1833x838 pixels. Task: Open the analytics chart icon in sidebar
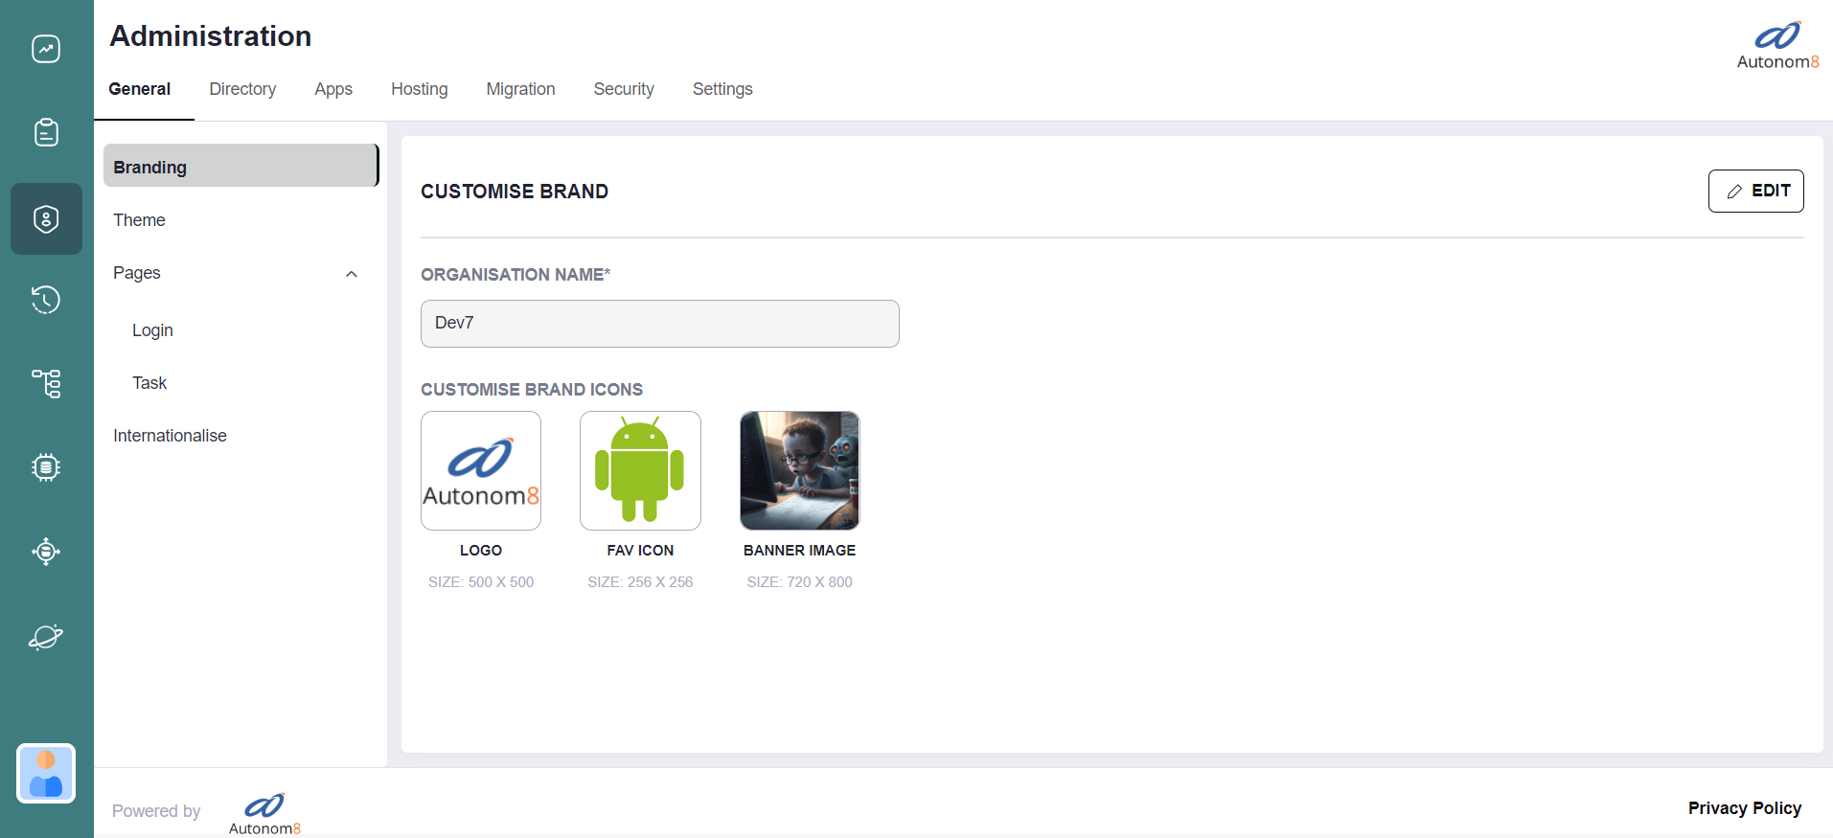click(46, 49)
